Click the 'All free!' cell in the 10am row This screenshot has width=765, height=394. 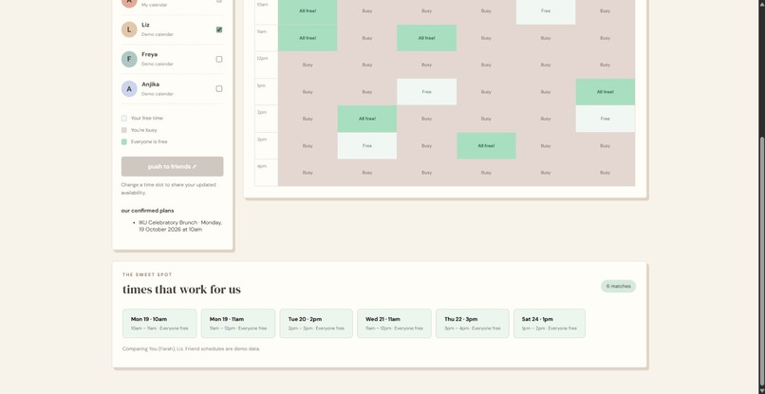(308, 10)
